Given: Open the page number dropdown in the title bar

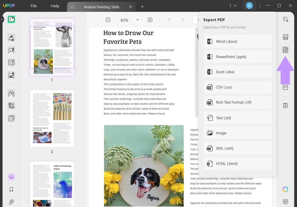Looking at the screenshot, I should coord(233,5).
